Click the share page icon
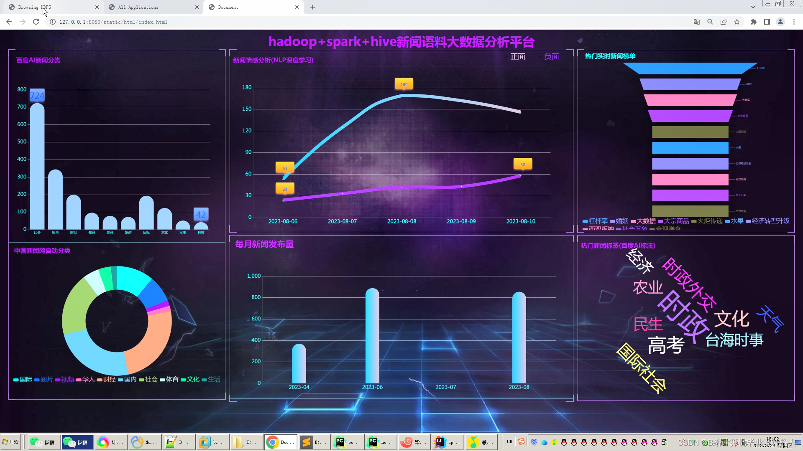803x451 pixels. (x=723, y=22)
